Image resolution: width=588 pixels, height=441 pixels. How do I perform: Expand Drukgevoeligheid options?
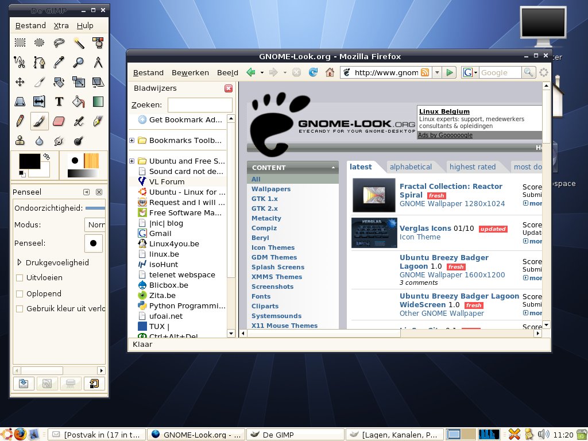[20, 262]
